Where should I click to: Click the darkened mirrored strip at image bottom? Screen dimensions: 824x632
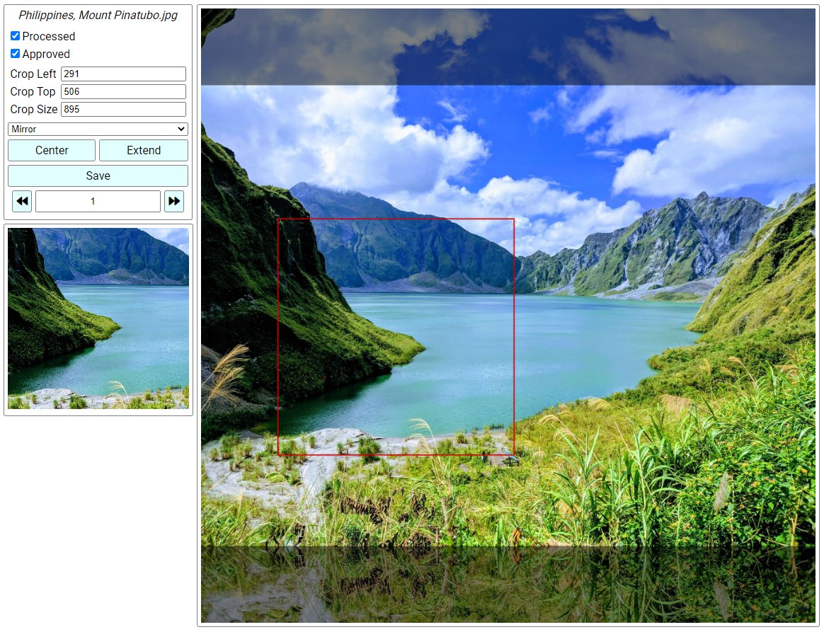pyautogui.click(x=508, y=585)
